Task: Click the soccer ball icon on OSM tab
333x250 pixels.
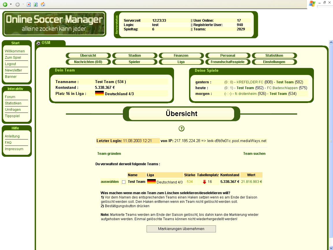Action: (x=38, y=43)
